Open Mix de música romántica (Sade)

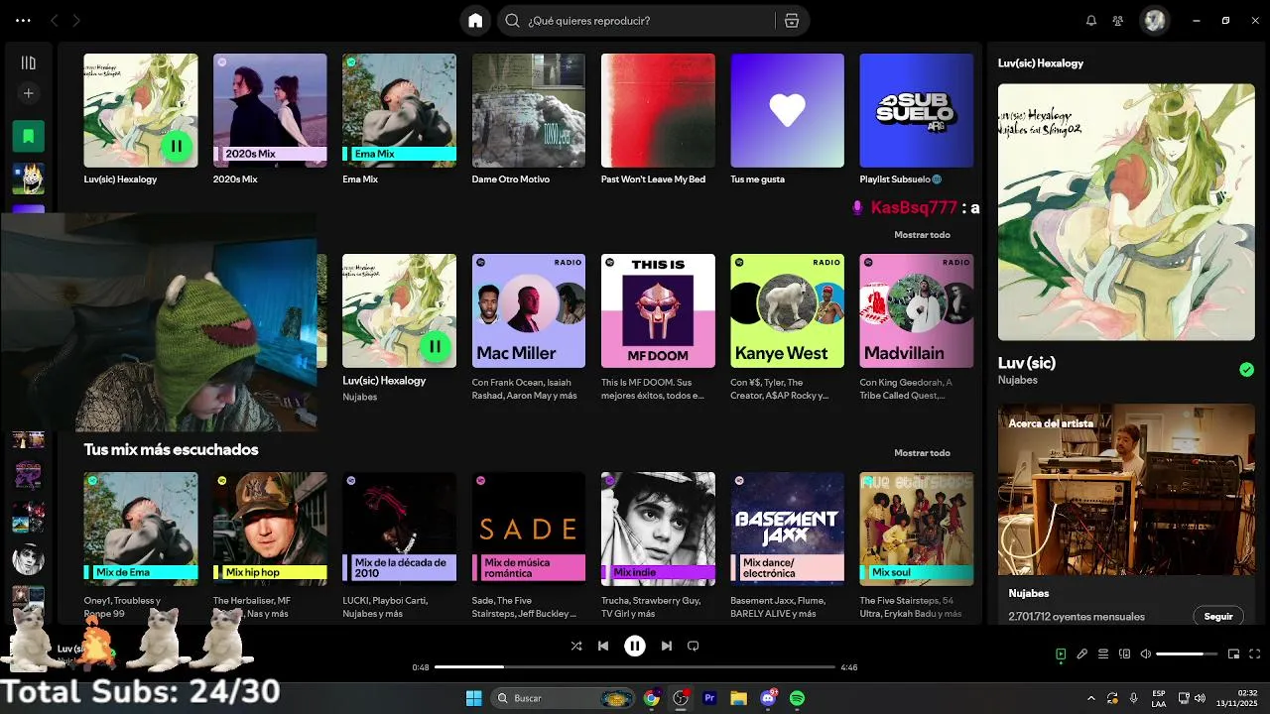click(529, 545)
